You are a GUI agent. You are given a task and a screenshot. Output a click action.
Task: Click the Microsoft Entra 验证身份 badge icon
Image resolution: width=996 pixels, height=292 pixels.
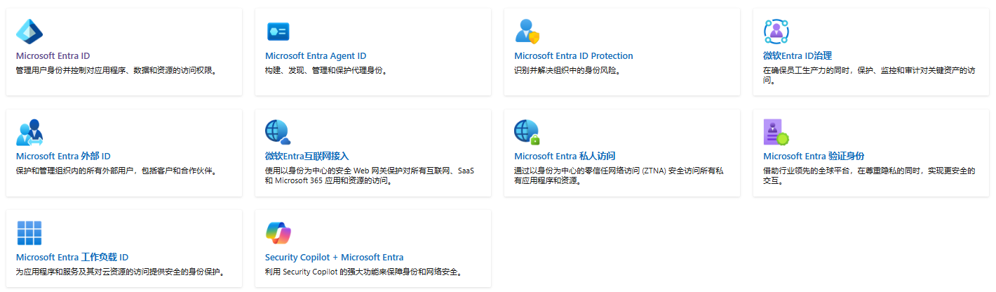(x=776, y=132)
